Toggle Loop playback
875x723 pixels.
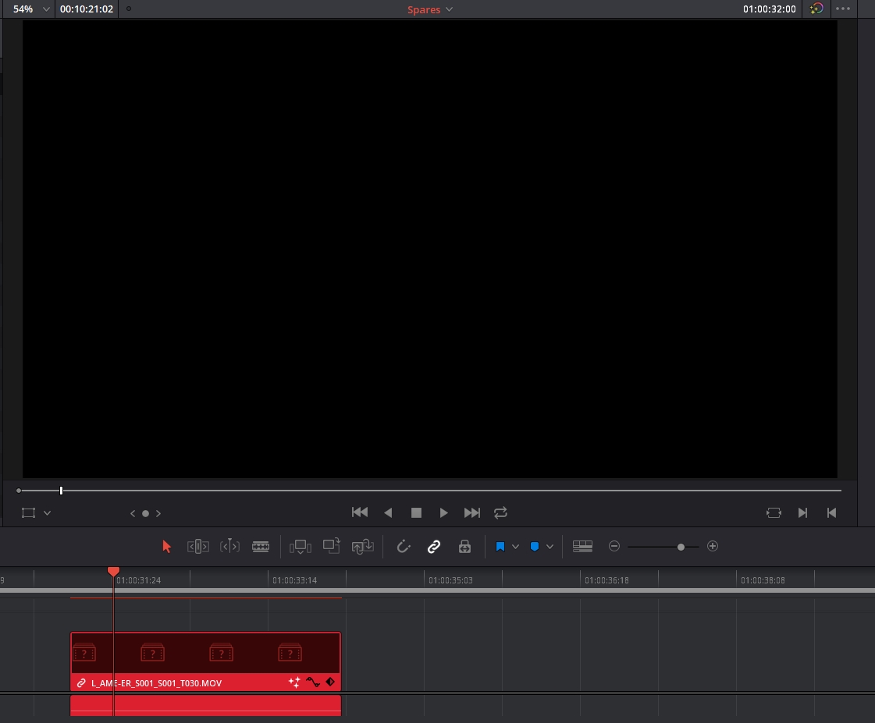[x=500, y=512]
